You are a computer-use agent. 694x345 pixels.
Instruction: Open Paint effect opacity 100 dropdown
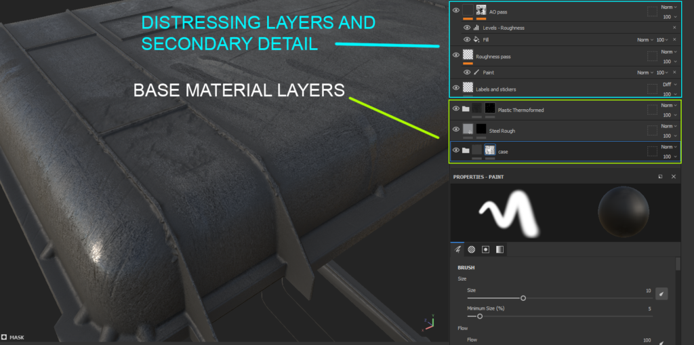coord(663,73)
